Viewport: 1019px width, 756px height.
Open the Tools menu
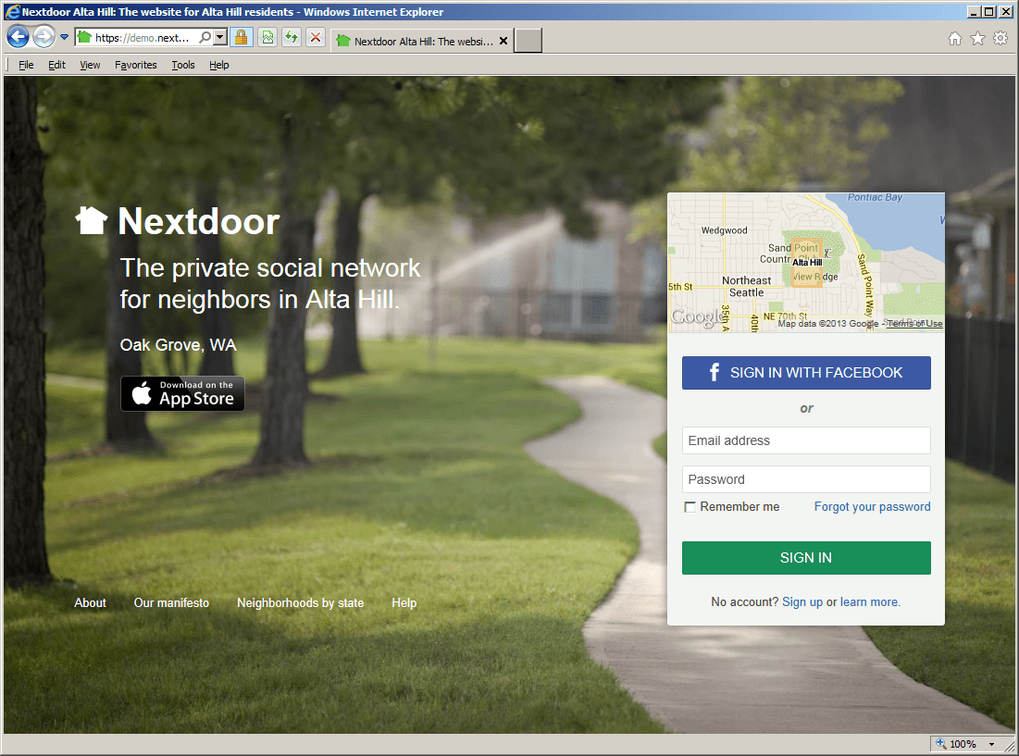point(182,65)
